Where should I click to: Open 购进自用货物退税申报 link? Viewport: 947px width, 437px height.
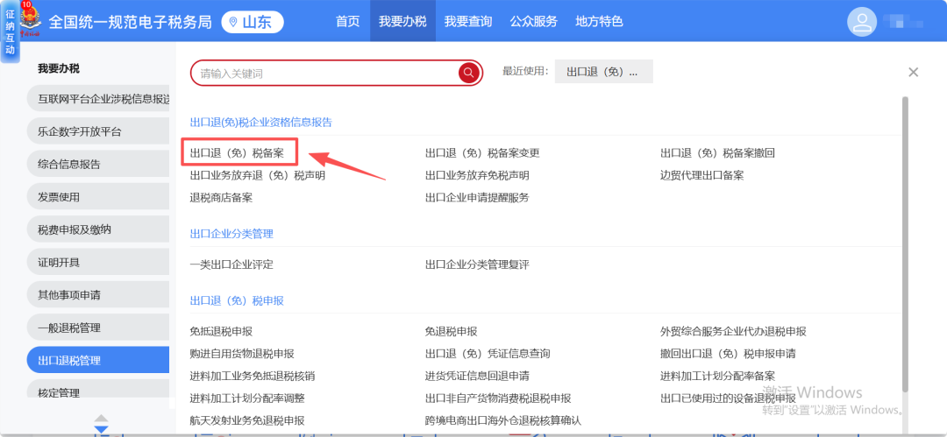(242, 353)
